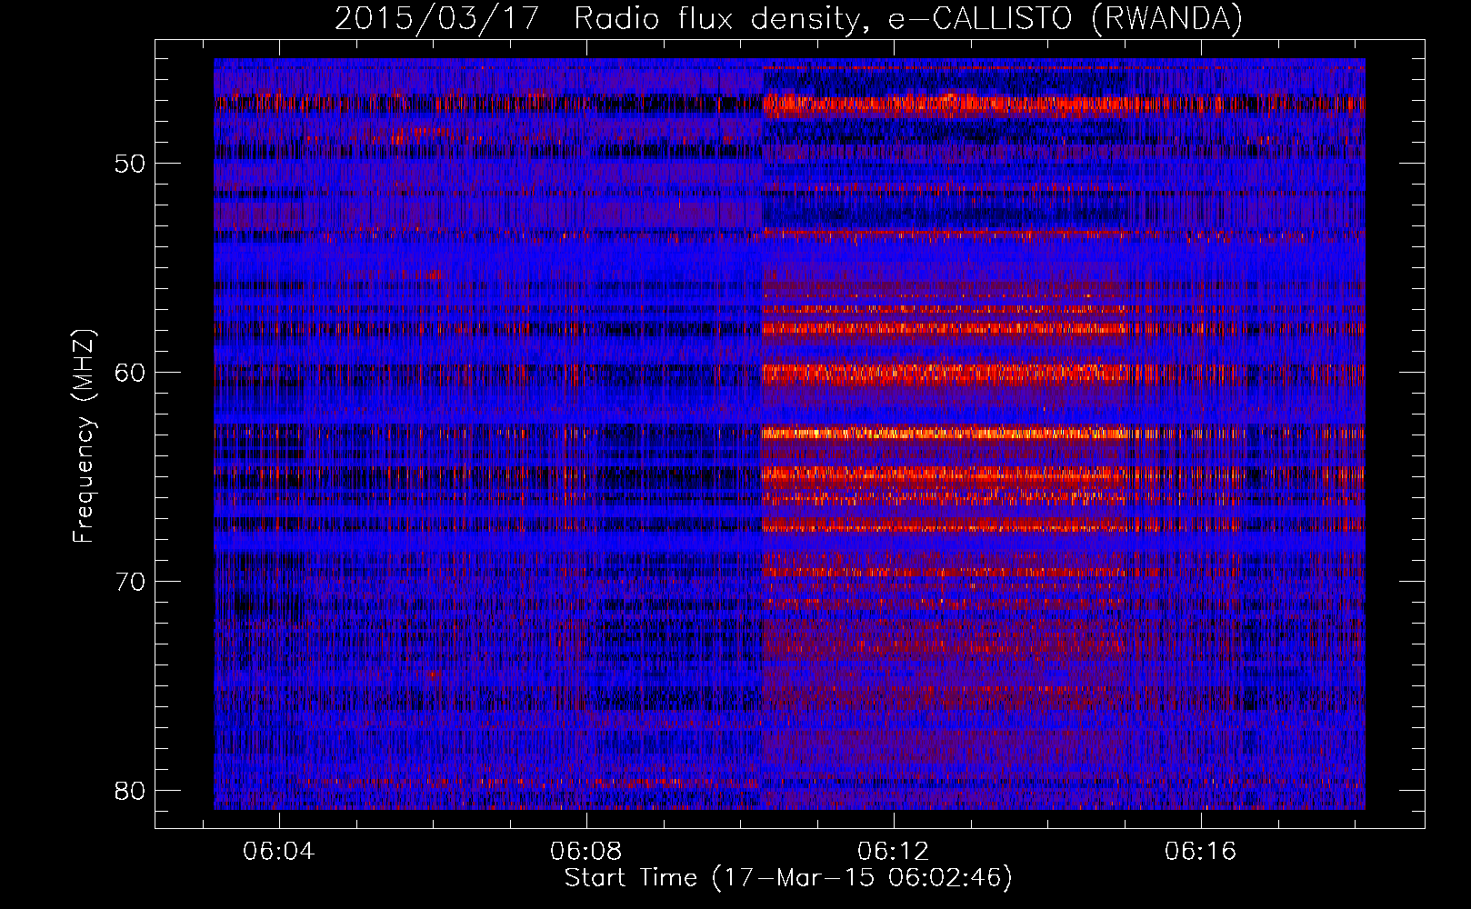
Task: Click the 06:16 time tick label
Action: [x=1201, y=852]
